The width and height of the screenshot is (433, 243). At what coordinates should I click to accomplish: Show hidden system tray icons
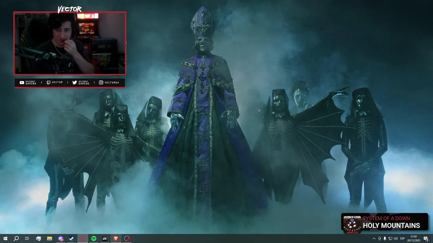(x=374, y=239)
